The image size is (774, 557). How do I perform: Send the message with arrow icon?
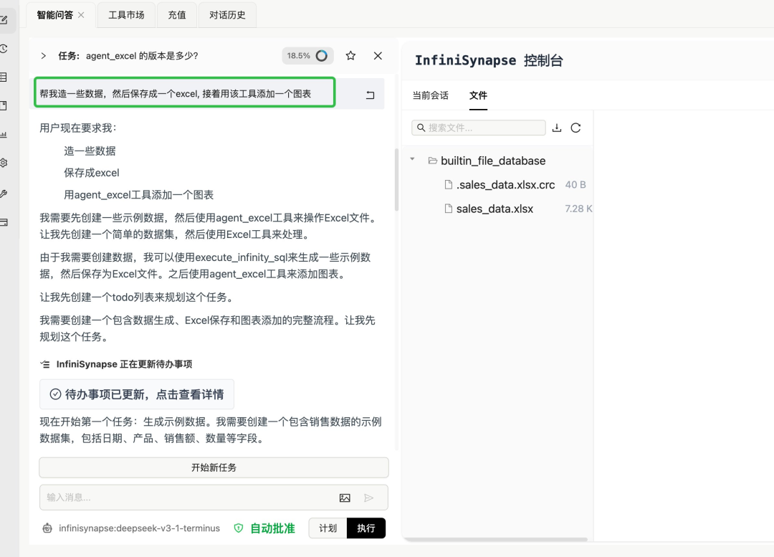(x=369, y=498)
